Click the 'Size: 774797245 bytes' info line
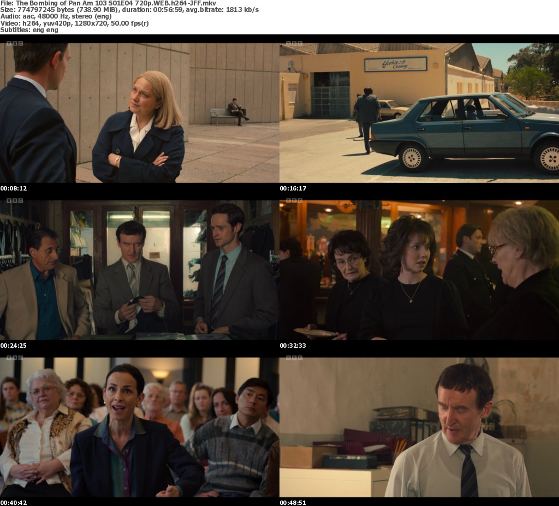 click(x=129, y=10)
